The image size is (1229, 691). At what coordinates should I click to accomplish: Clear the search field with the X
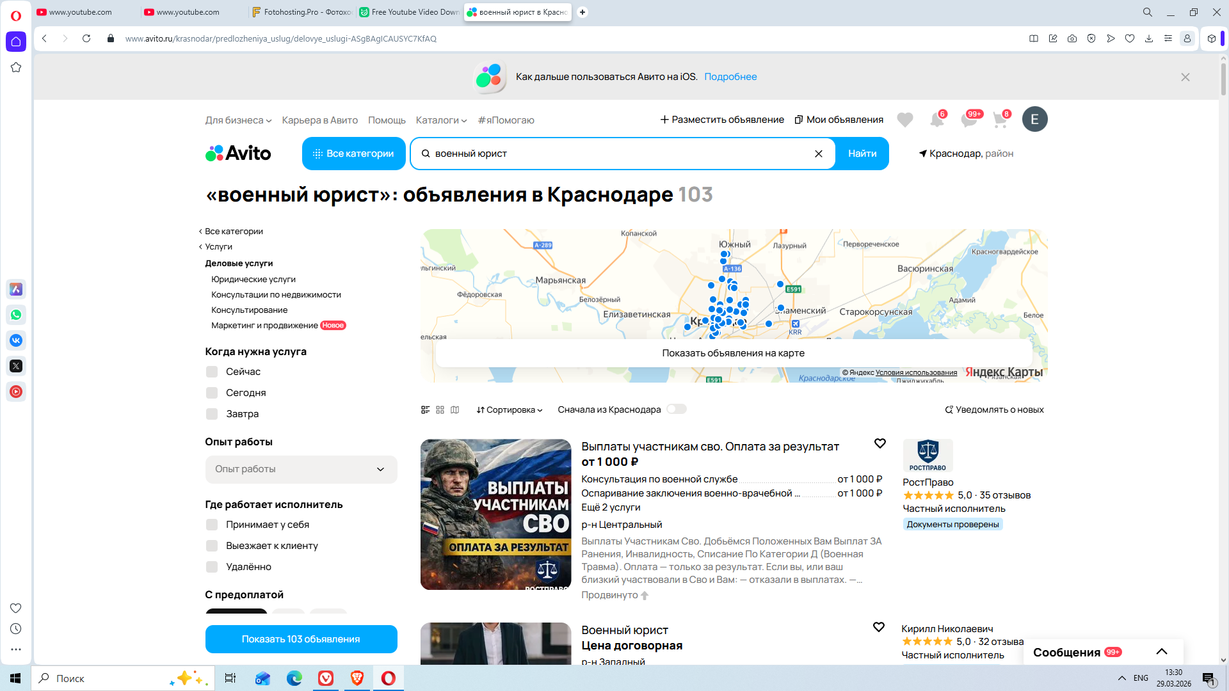point(818,154)
